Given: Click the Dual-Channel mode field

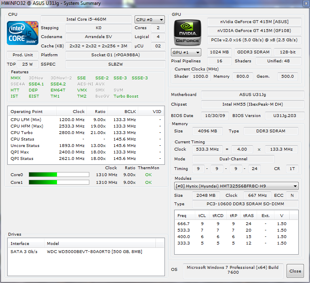Looking at the screenshot, I should [x=233, y=159].
